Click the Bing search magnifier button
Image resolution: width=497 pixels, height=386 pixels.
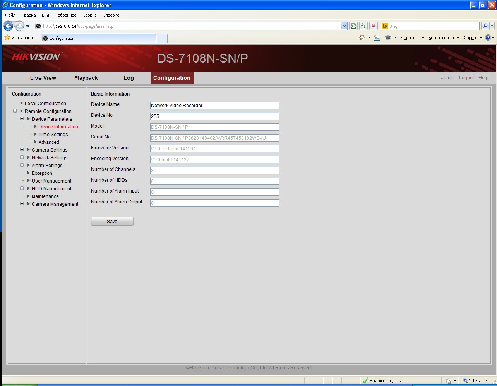[x=485, y=26]
